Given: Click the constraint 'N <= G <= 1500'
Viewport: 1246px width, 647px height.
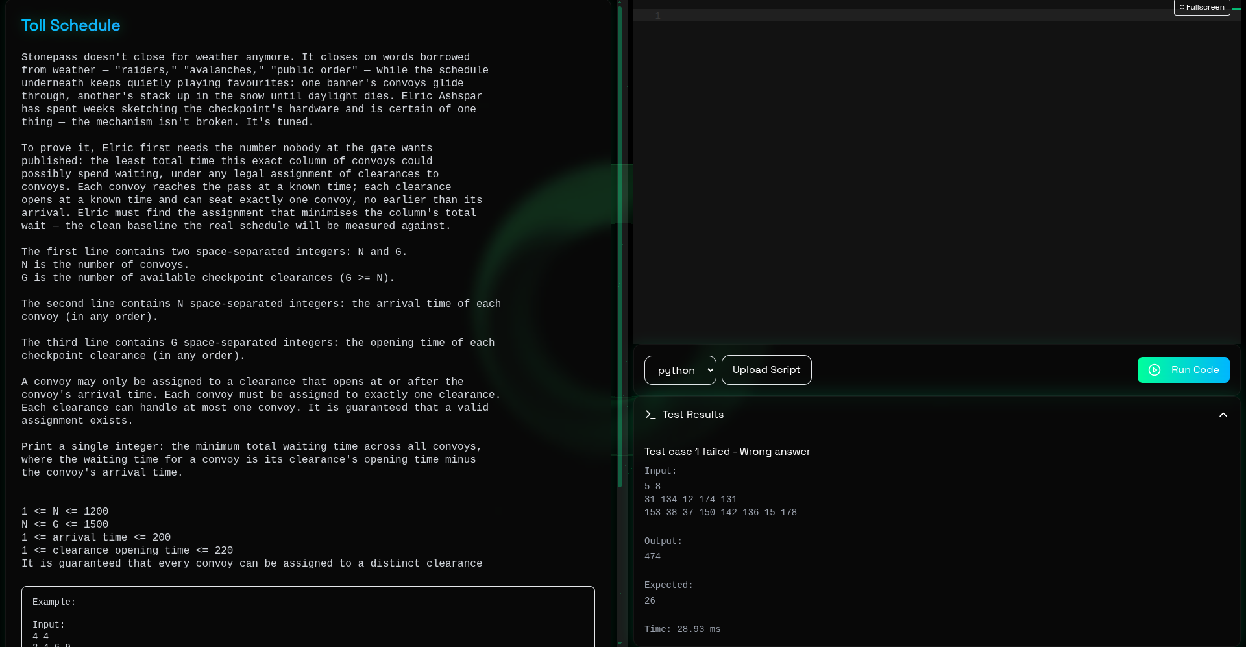Looking at the screenshot, I should click(x=65, y=524).
